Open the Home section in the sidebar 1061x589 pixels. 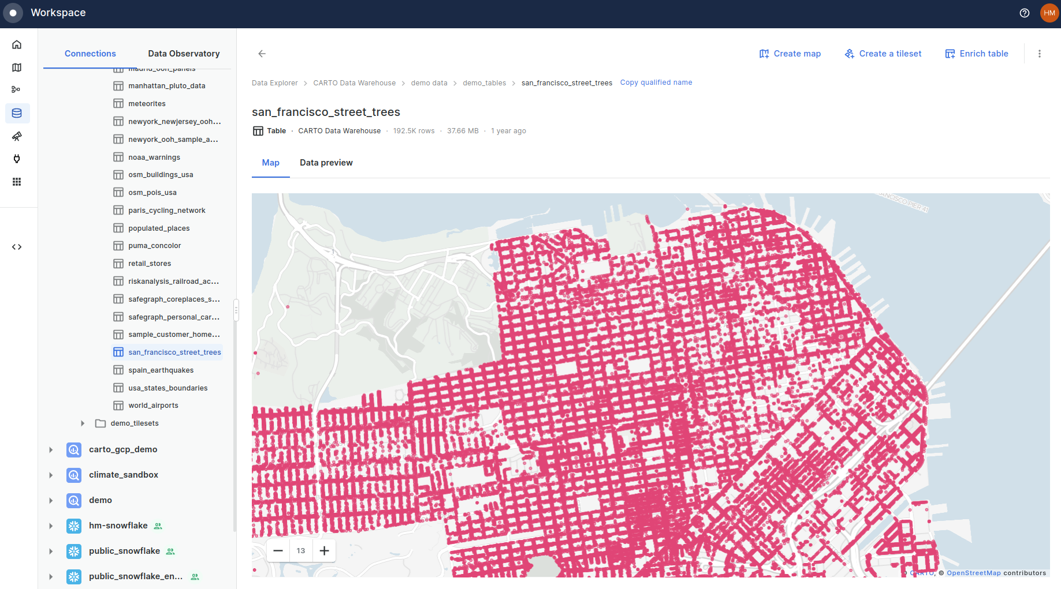pyautogui.click(x=16, y=44)
